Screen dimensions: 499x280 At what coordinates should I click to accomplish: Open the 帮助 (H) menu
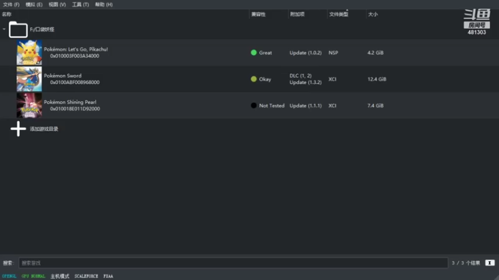[104, 4]
